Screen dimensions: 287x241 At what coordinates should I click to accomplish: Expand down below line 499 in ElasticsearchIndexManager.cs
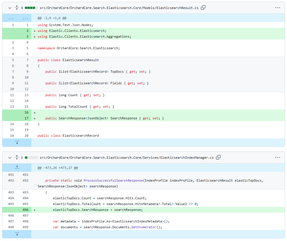(x=17, y=234)
